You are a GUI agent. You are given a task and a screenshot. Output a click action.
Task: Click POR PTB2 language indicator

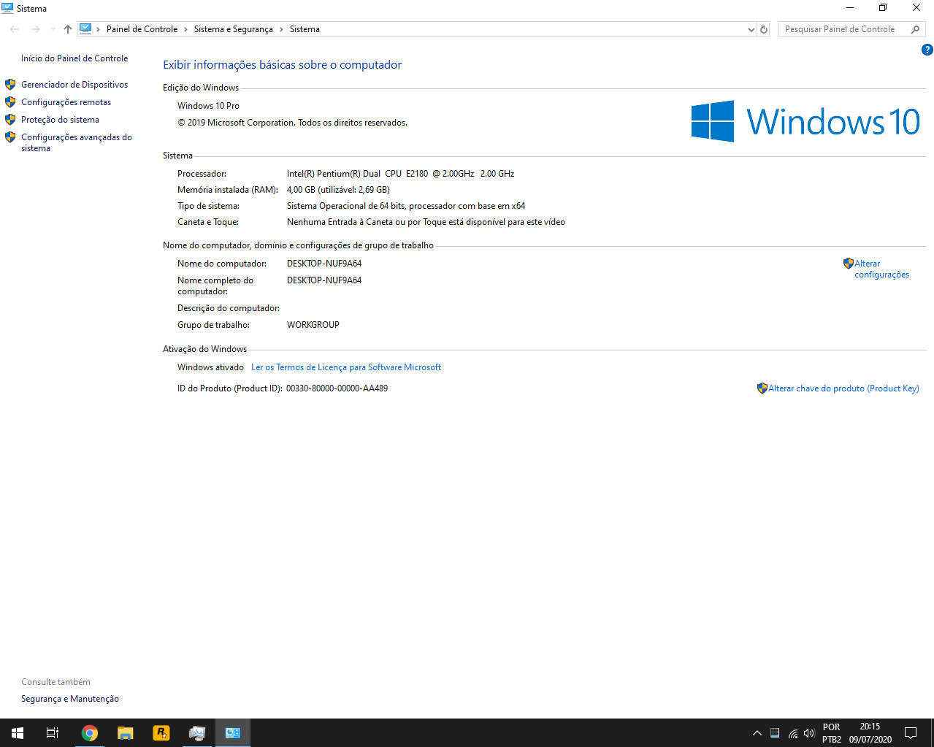832,733
